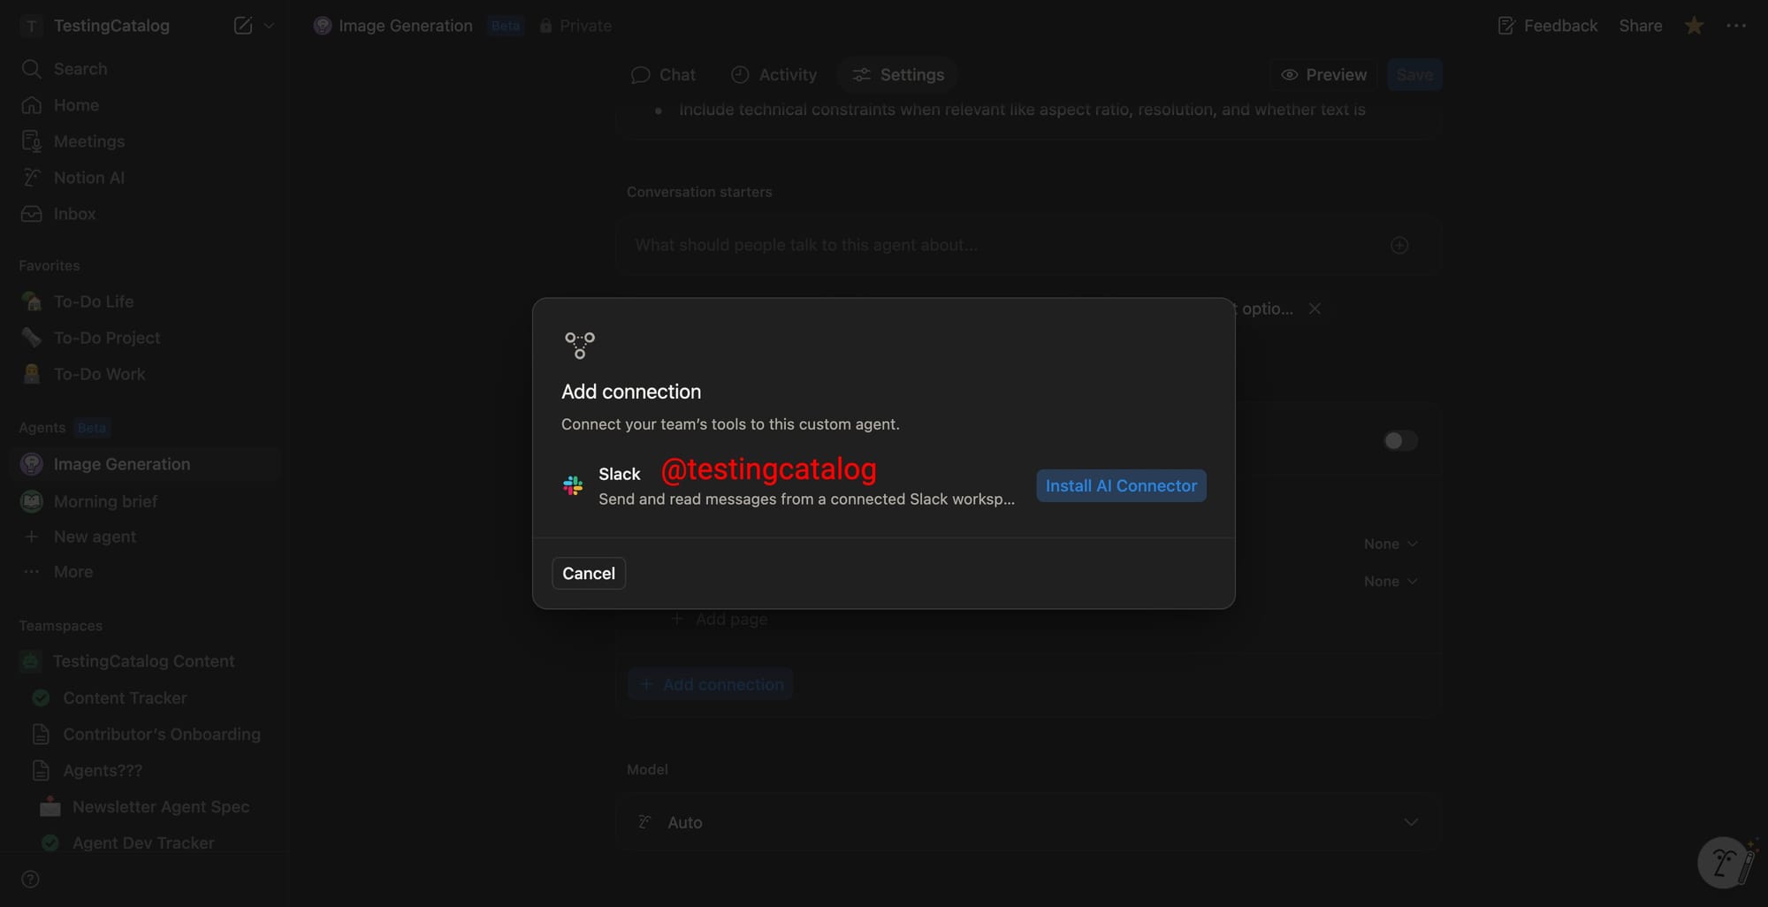Switch to the Activity tab
The image size is (1768, 907).
point(773,74)
